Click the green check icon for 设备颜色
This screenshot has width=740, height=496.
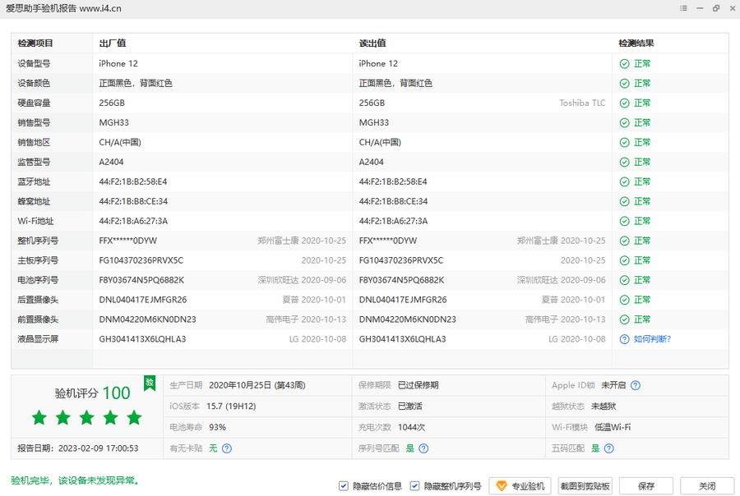coord(624,84)
